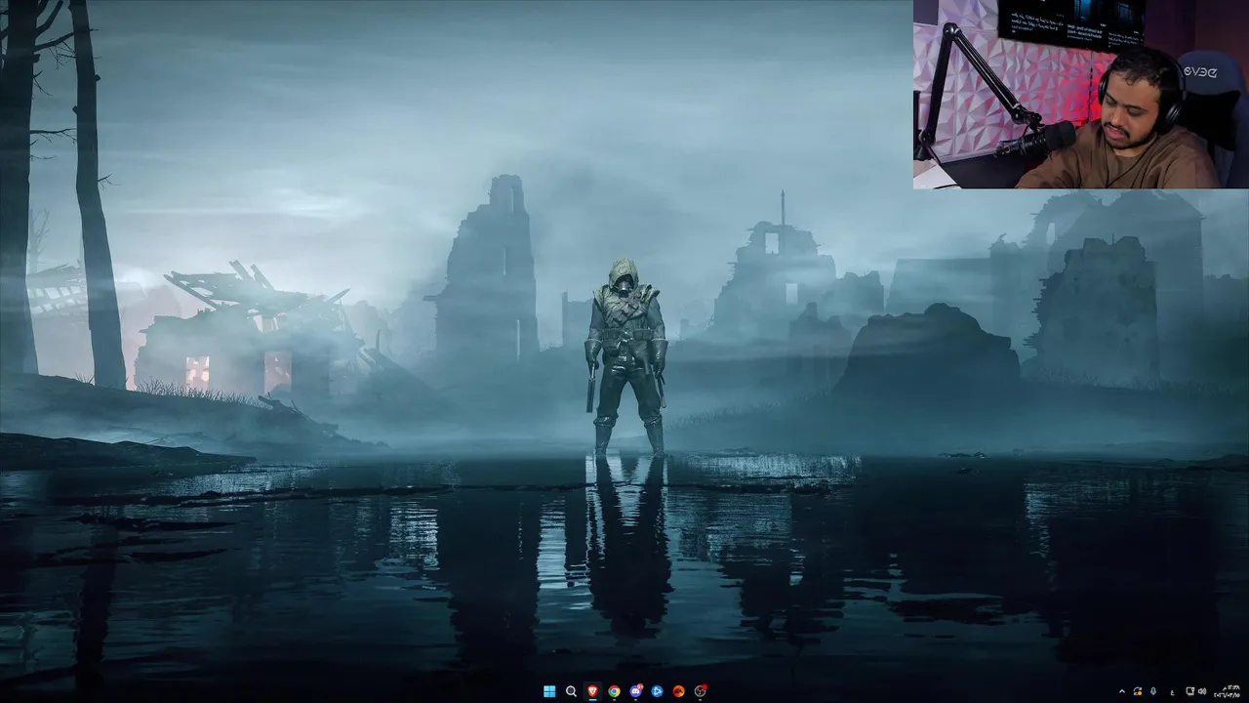
Task: Open the taskbar clock and date
Action: tap(1228, 691)
